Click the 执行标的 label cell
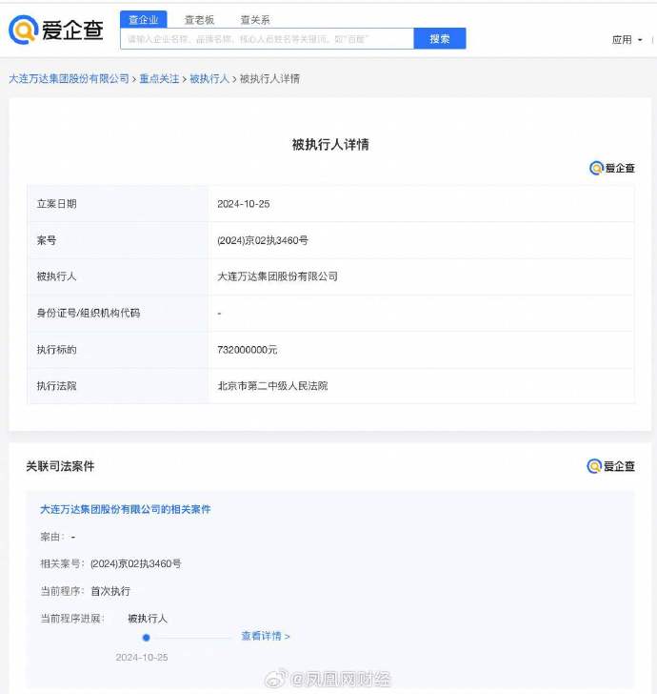657x694 pixels. (x=118, y=350)
